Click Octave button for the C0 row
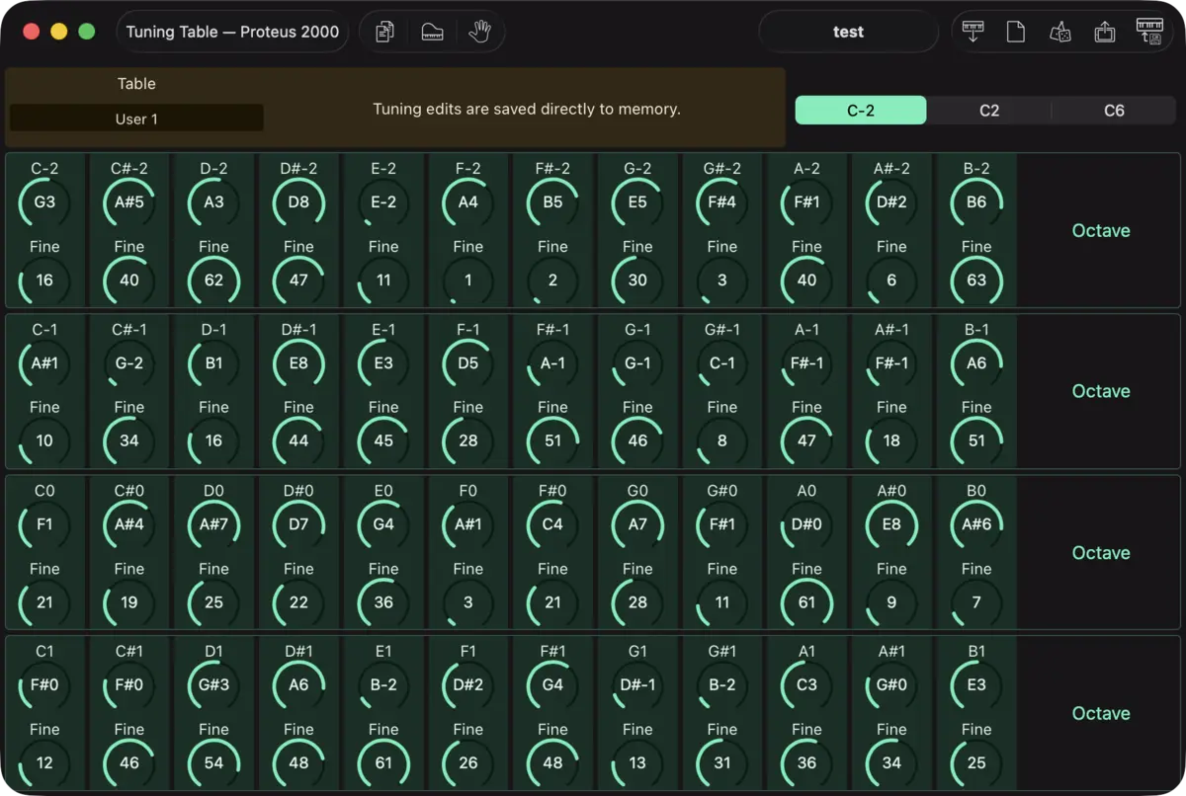 pos(1101,553)
